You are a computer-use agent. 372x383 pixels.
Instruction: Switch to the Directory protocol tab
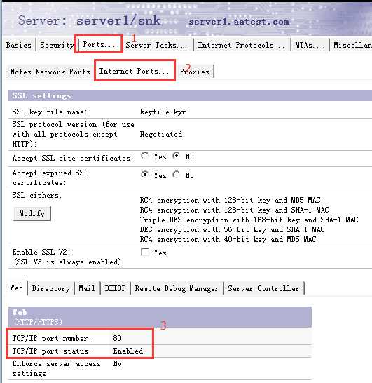pyautogui.click(x=51, y=288)
